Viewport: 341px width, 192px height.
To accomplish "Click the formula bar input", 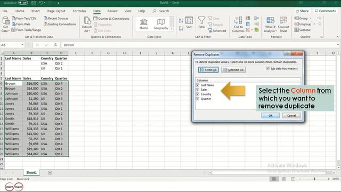I will point(199,45).
